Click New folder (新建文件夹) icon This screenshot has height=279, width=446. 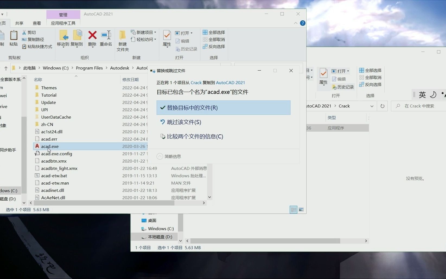[123, 35]
